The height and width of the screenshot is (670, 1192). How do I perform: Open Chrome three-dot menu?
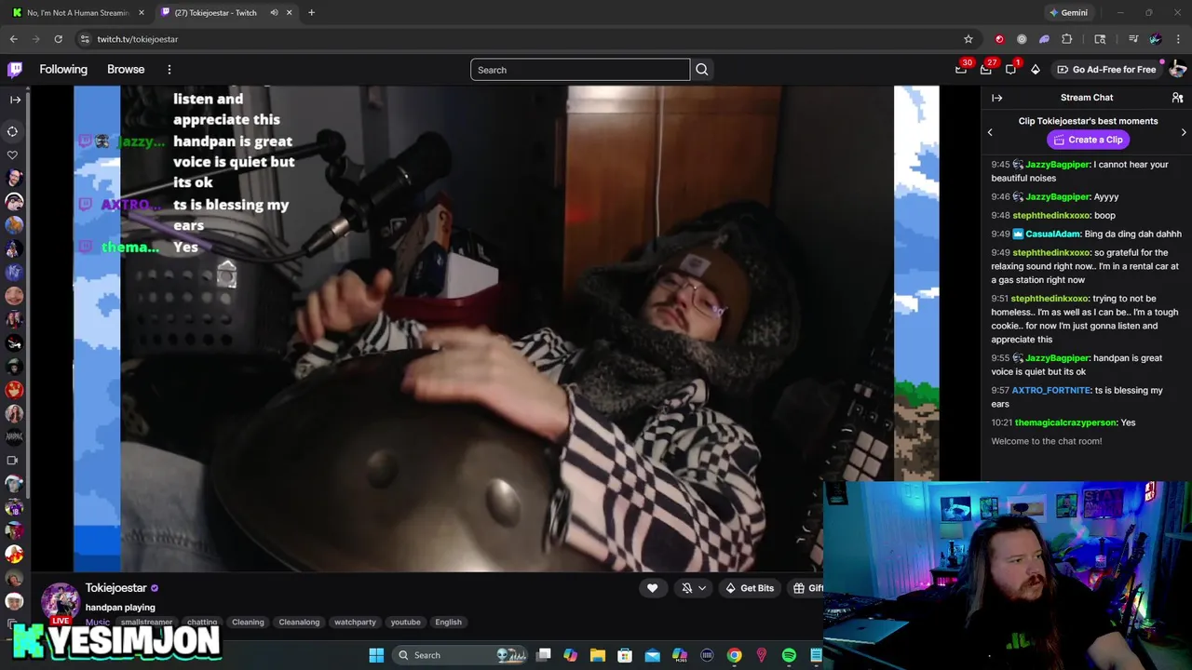[x=1179, y=39]
